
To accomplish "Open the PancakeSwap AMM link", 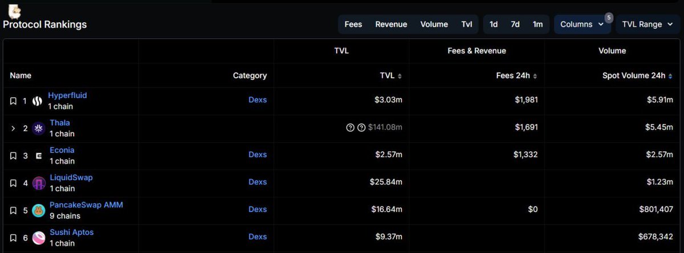I will pyautogui.click(x=86, y=205).
